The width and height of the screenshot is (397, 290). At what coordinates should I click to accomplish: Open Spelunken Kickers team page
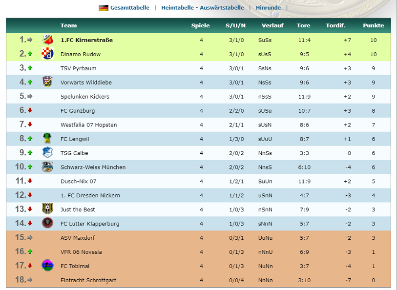[85, 97]
